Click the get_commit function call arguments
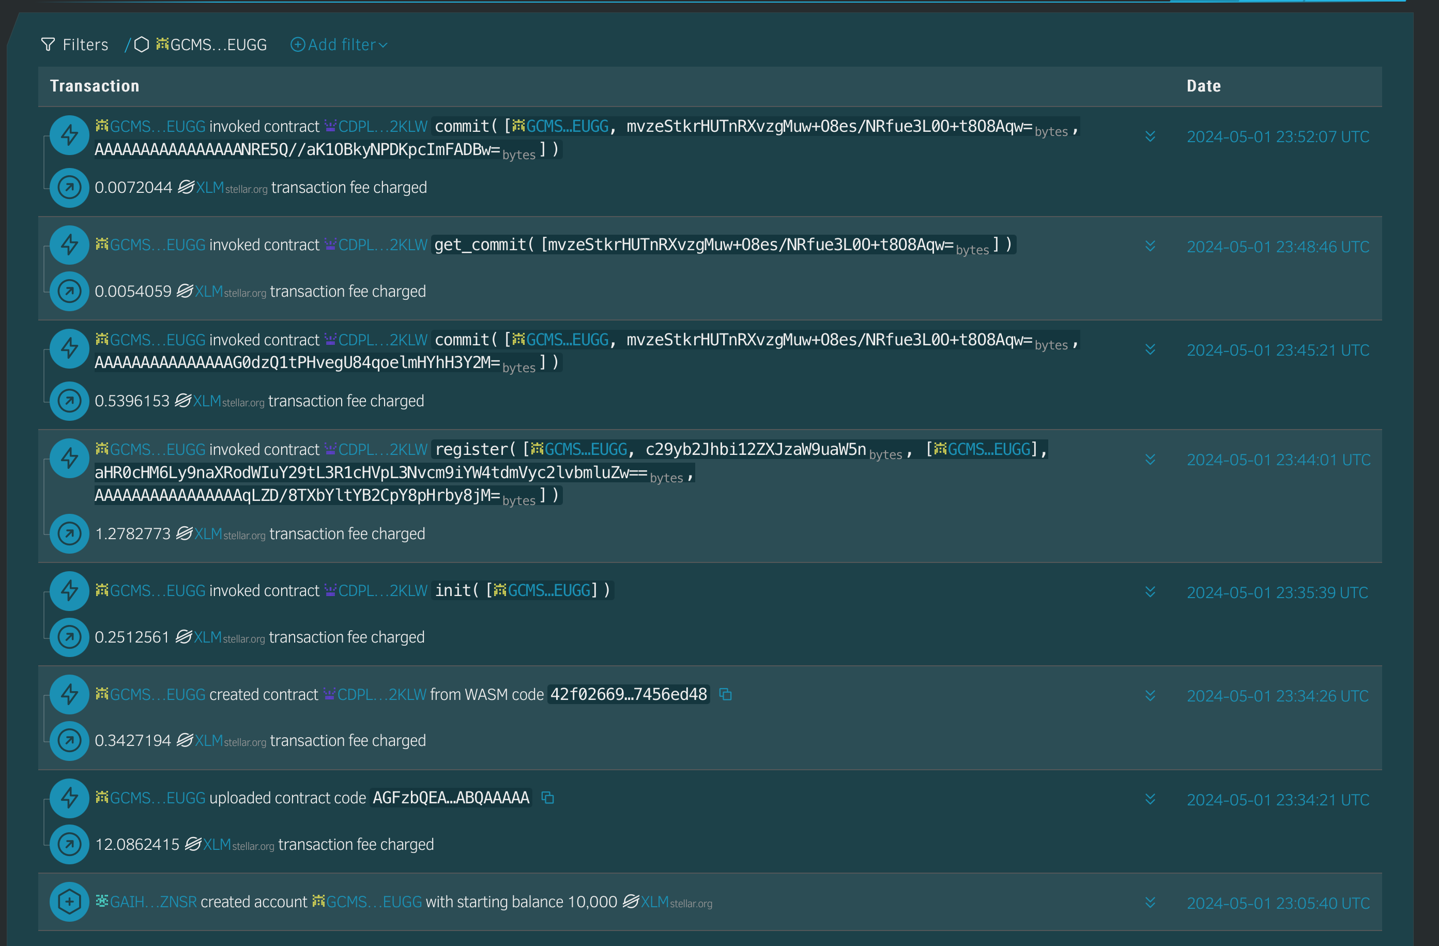 [x=724, y=245]
